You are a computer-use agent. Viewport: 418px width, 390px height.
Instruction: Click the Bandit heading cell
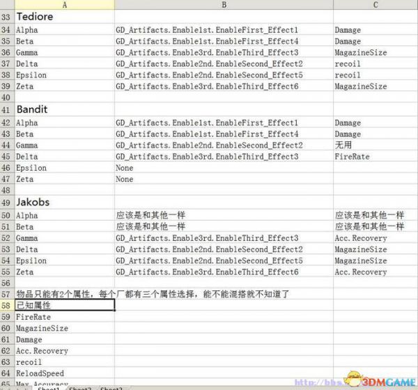click(65, 109)
